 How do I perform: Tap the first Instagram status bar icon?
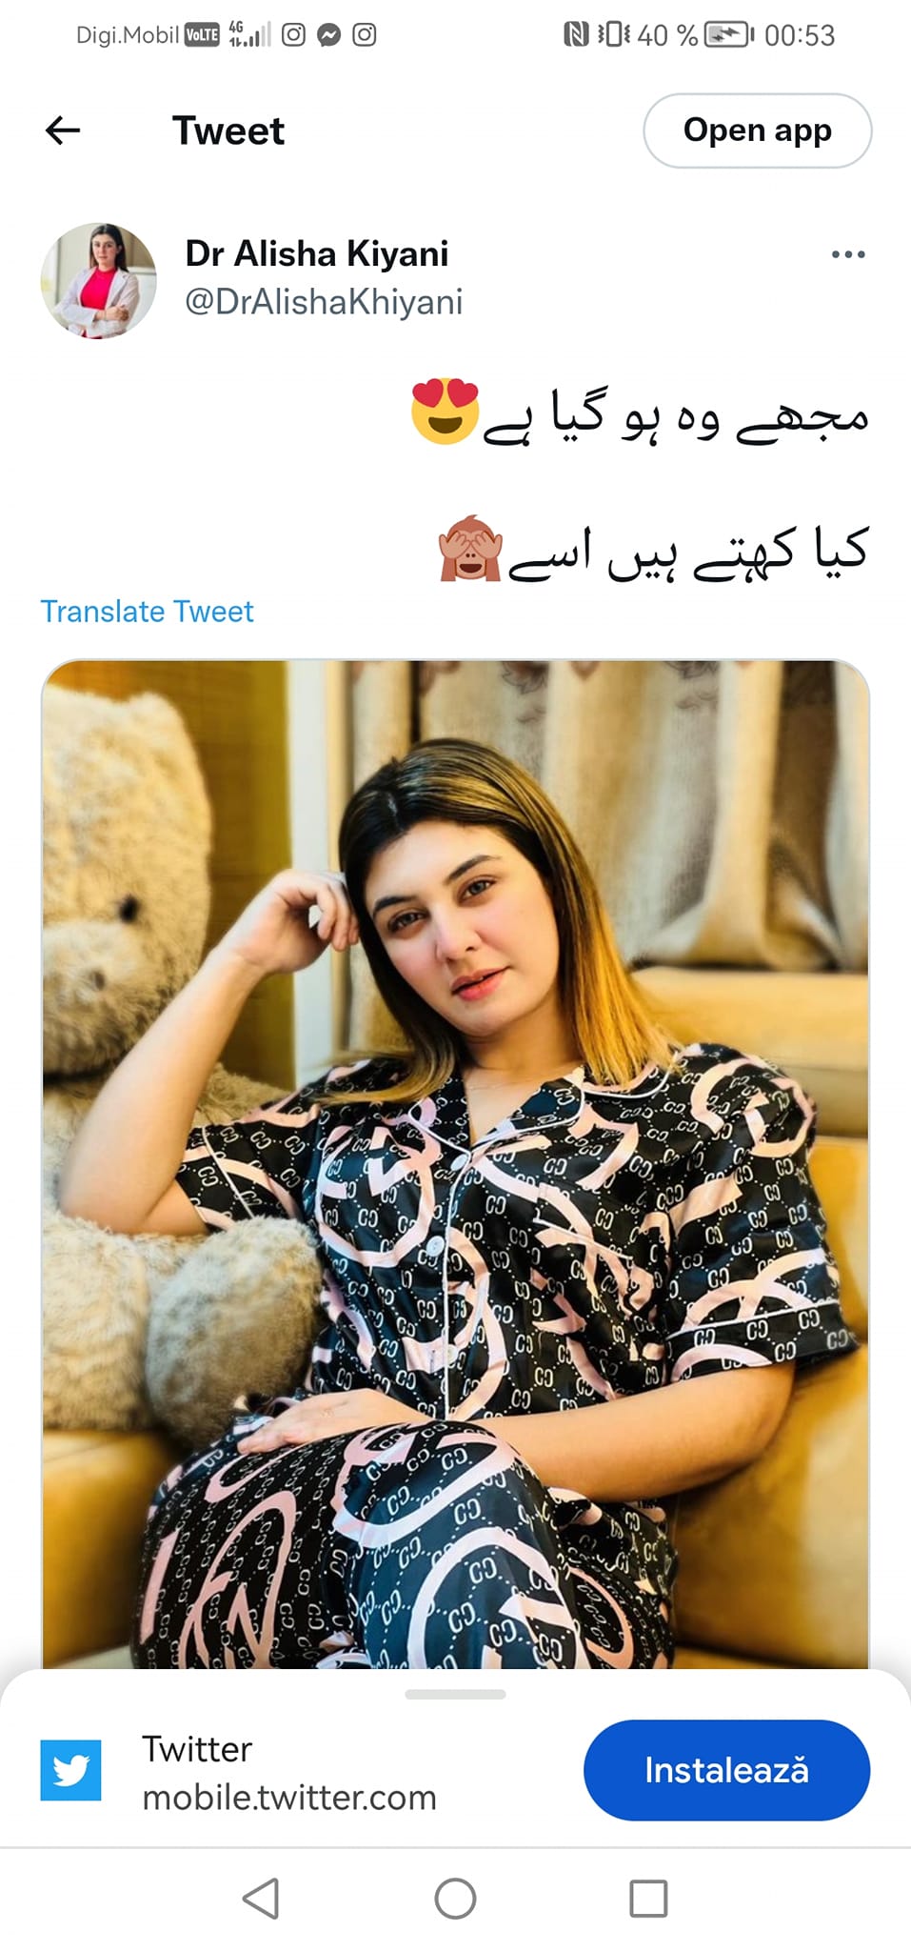click(293, 35)
